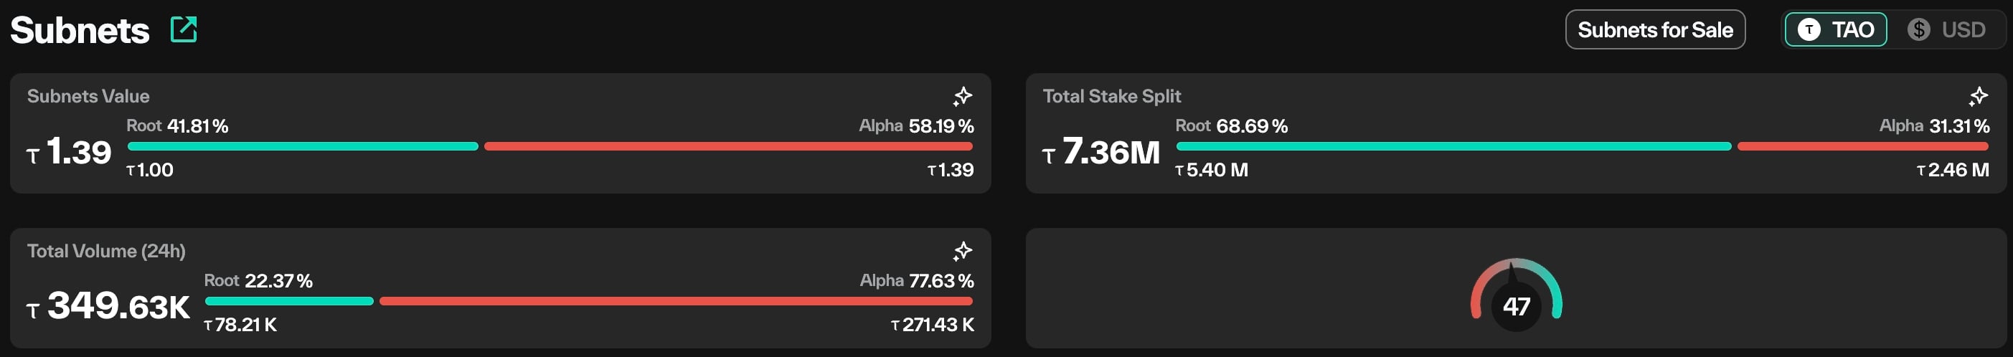Click green Root bar in Subnets Value
Viewport: 2013px width, 357px height.
point(303,146)
